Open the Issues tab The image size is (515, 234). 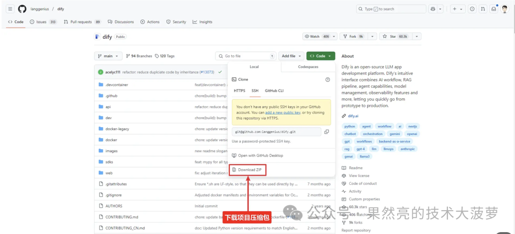pyautogui.click(x=43, y=22)
